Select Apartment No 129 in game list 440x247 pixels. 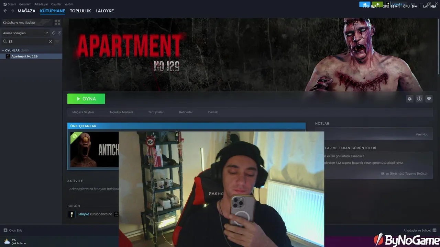tap(31, 56)
